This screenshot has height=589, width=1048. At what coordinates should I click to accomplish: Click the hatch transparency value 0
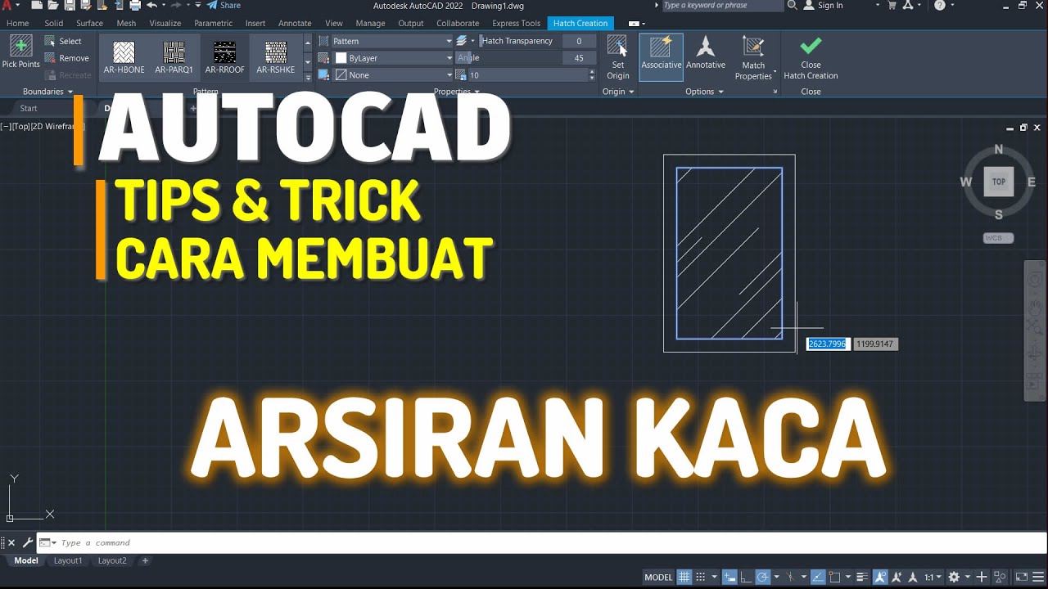[579, 41]
